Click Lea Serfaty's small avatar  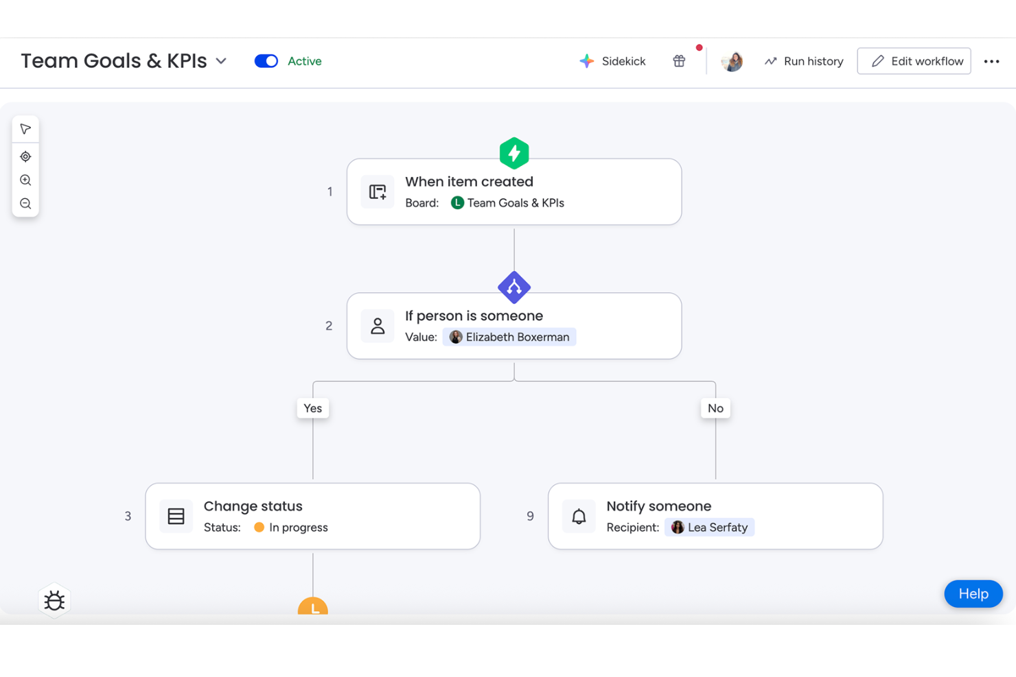tap(678, 527)
